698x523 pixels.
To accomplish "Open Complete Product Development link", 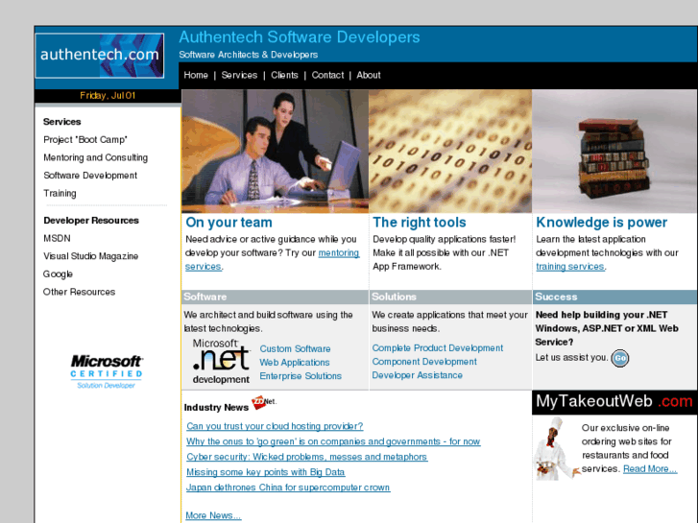I will (438, 348).
